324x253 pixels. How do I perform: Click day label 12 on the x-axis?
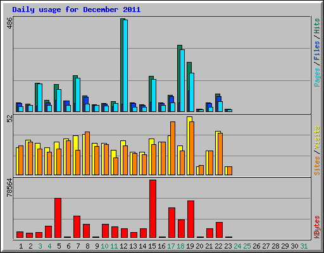pyautogui.click(x=123, y=246)
